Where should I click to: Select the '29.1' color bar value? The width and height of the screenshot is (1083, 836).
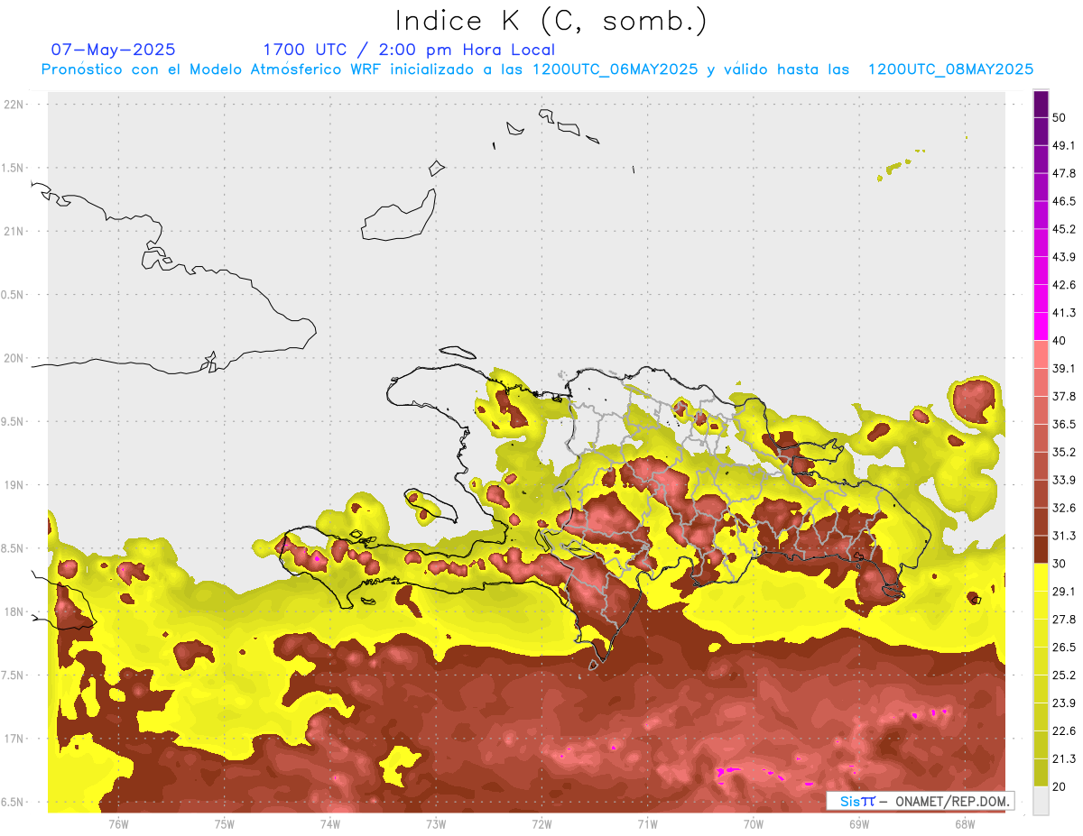pos(1064,592)
